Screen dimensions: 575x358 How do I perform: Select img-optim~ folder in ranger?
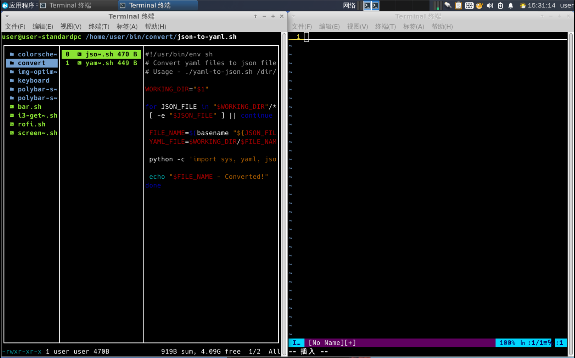pos(32,72)
